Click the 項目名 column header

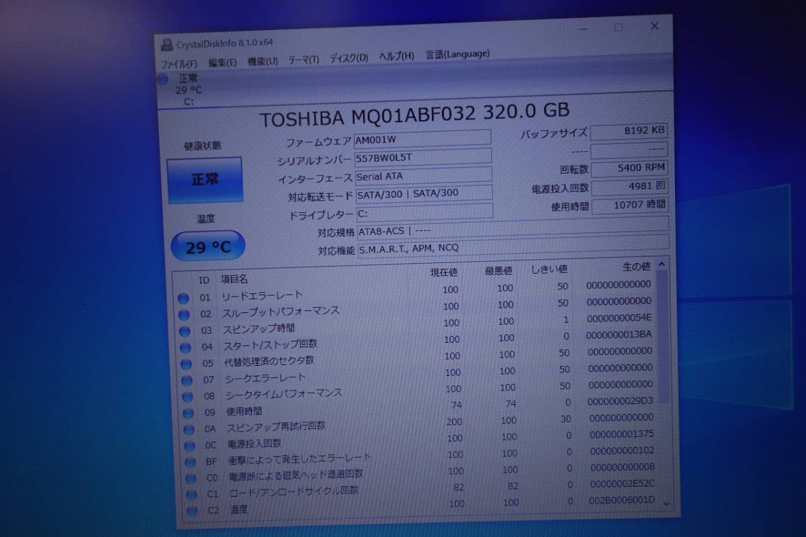coord(234,279)
